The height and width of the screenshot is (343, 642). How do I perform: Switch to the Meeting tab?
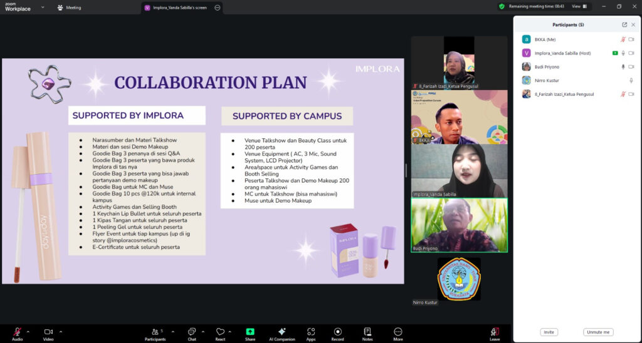pos(69,8)
